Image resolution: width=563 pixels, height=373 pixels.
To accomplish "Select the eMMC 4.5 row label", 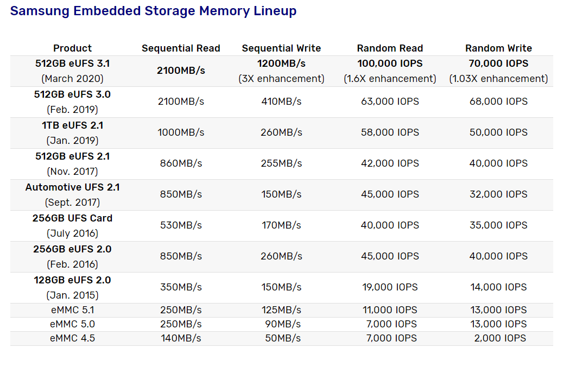I will coord(73,338).
